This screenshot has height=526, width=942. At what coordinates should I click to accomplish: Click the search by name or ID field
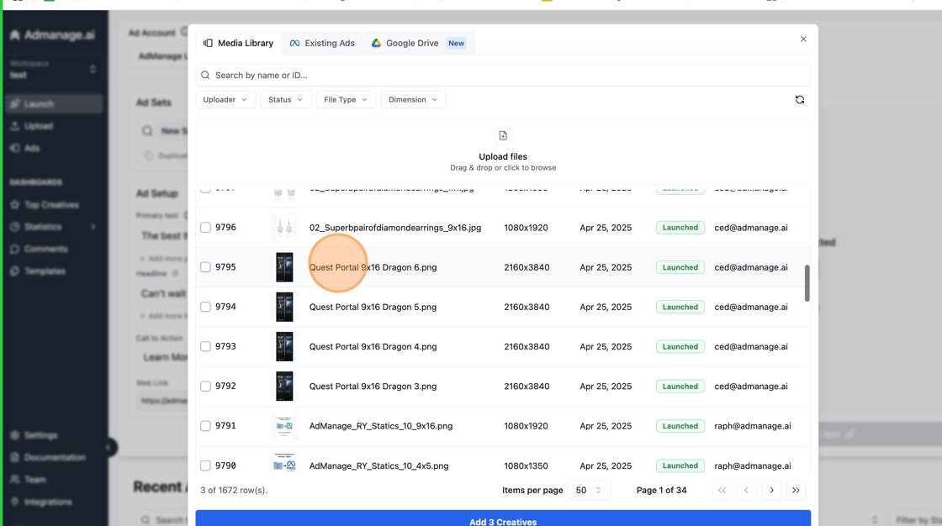coord(503,75)
